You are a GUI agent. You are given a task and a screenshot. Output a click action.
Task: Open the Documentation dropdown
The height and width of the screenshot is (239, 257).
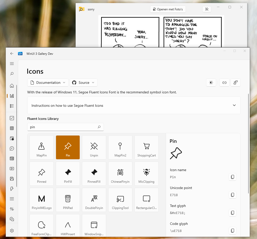coord(48,83)
